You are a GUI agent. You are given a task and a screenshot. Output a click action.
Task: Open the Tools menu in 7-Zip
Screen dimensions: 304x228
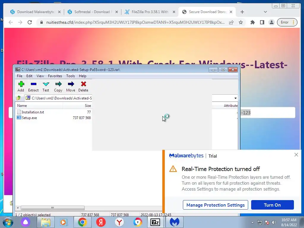(x=71, y=76)
